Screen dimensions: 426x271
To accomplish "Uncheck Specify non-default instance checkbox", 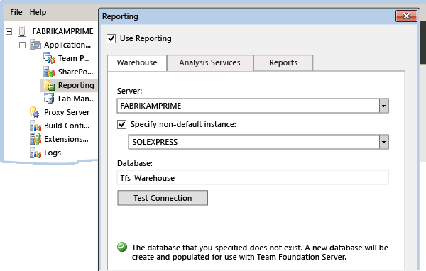I will click(121, 124).
